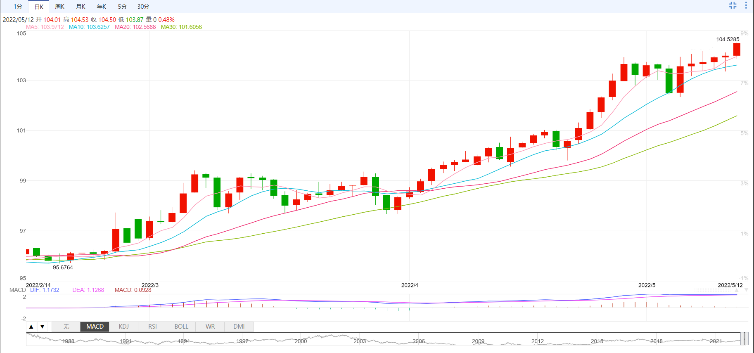754x353 pixels.
Task: Click the 2003 area on overview timeline
Action: click(x=360, y=340)
